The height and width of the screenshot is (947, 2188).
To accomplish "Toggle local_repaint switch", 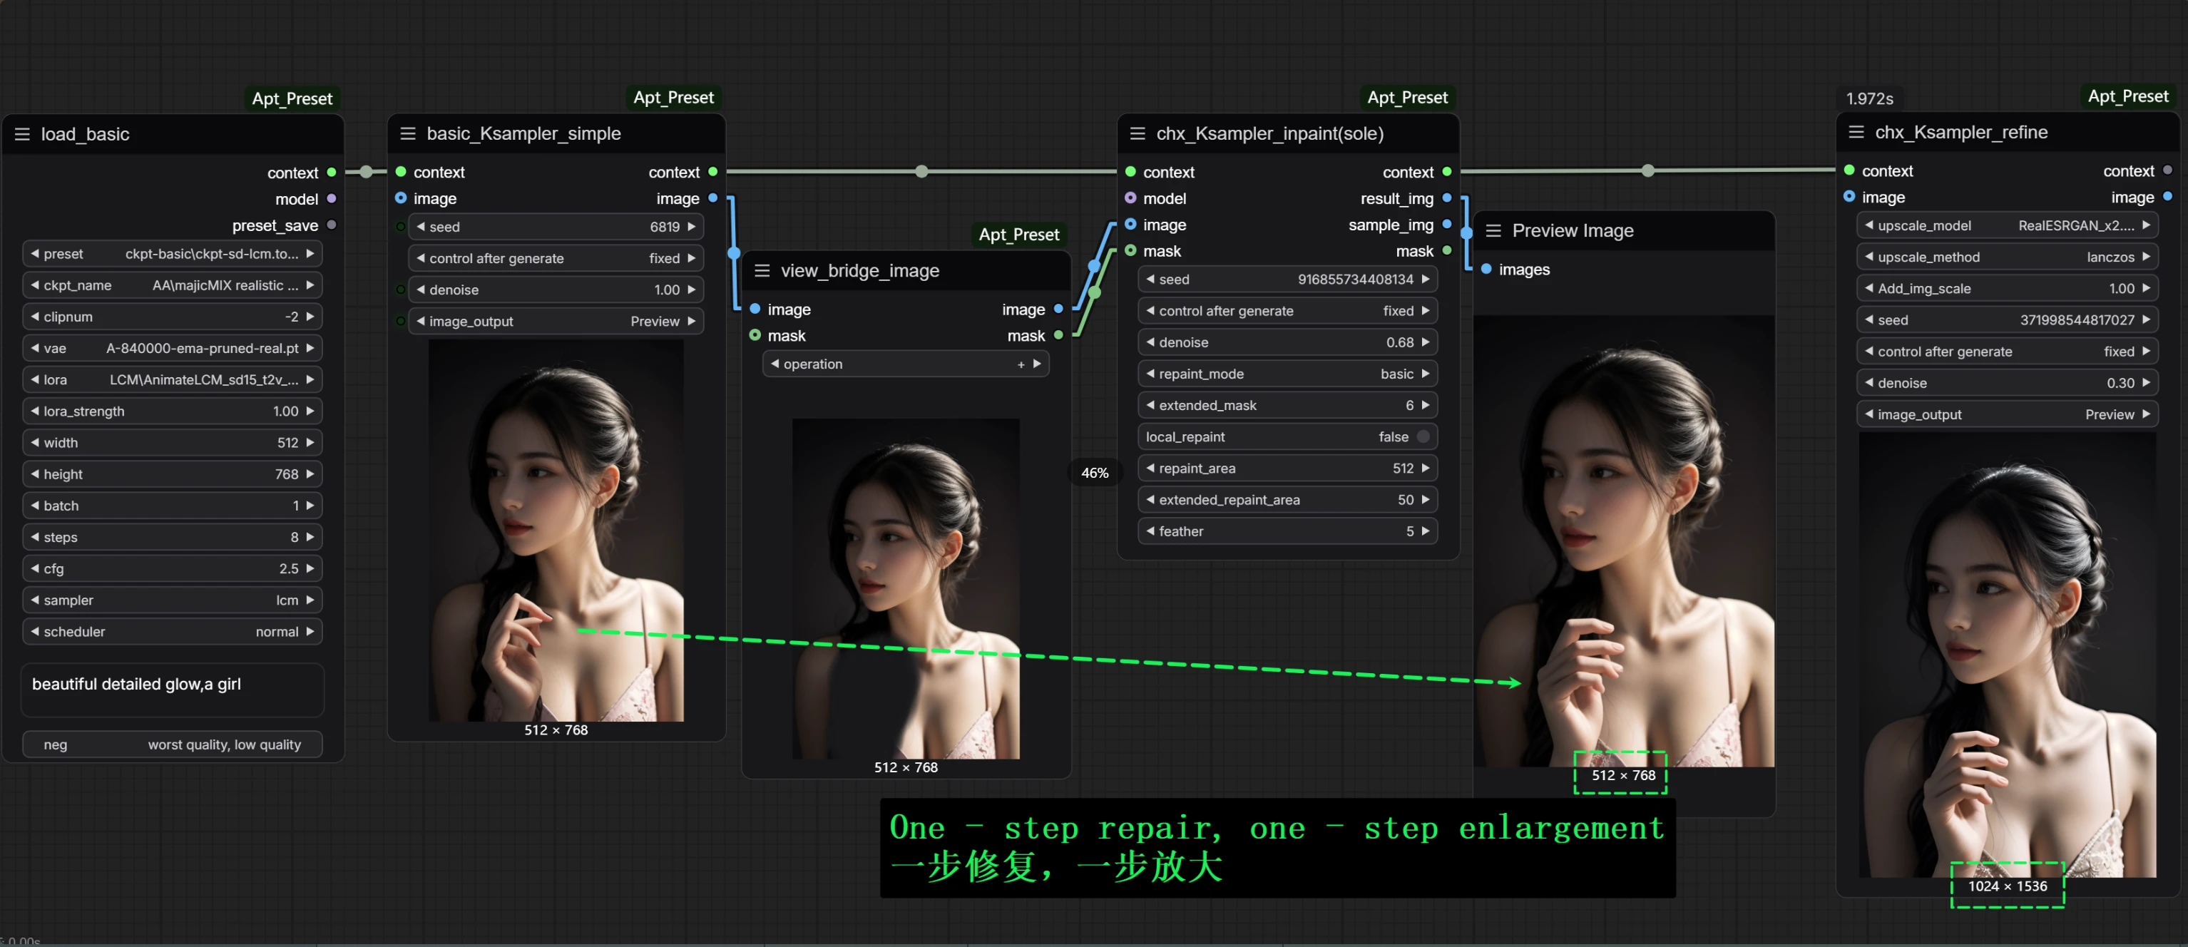I will pyautogui.click(x=1423, y=436).
